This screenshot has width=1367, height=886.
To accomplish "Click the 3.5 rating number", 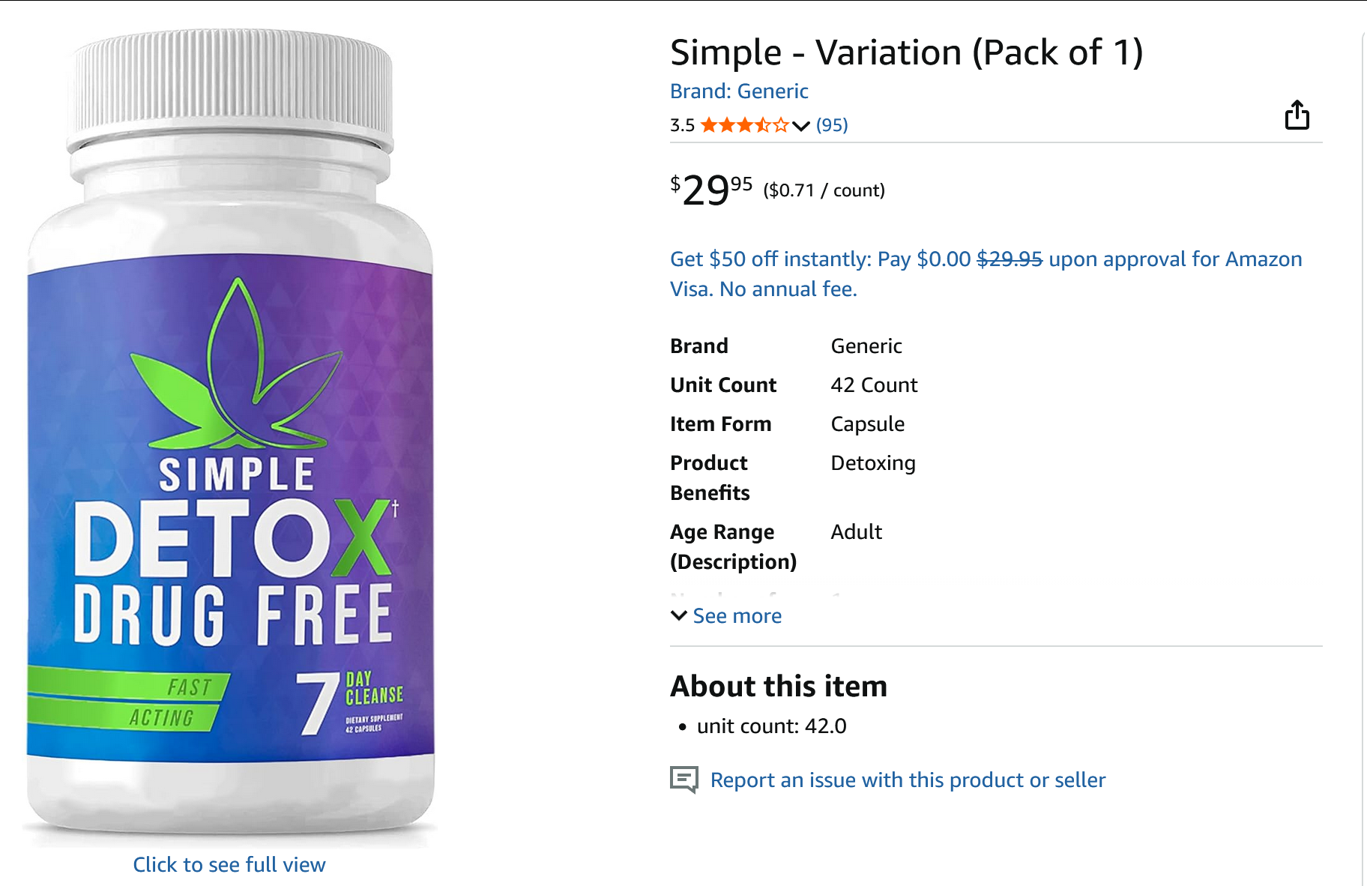I will pyautogui.click(x=682, y=125).
